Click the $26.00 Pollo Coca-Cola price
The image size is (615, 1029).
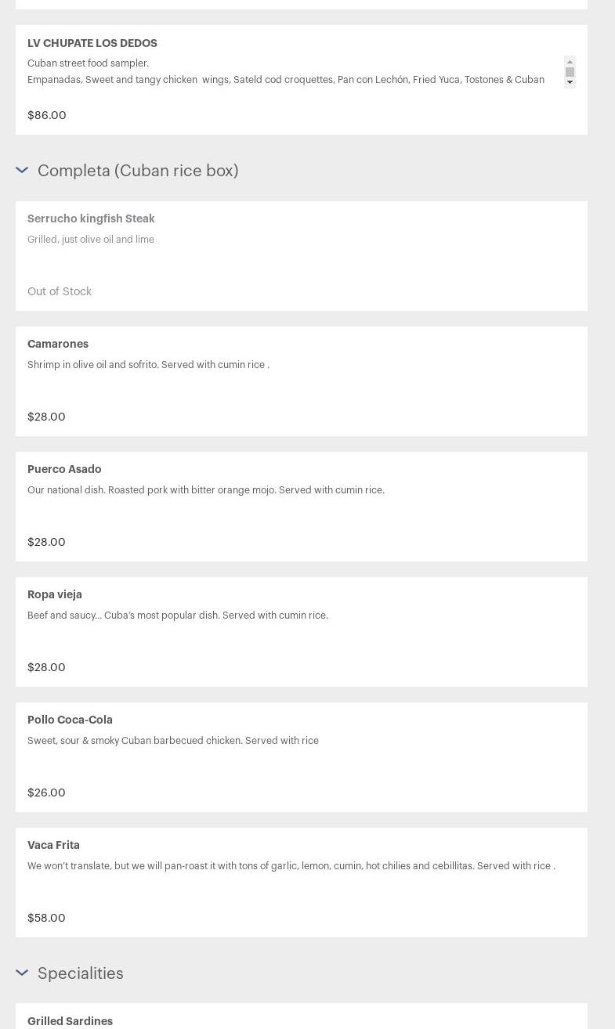46,793
